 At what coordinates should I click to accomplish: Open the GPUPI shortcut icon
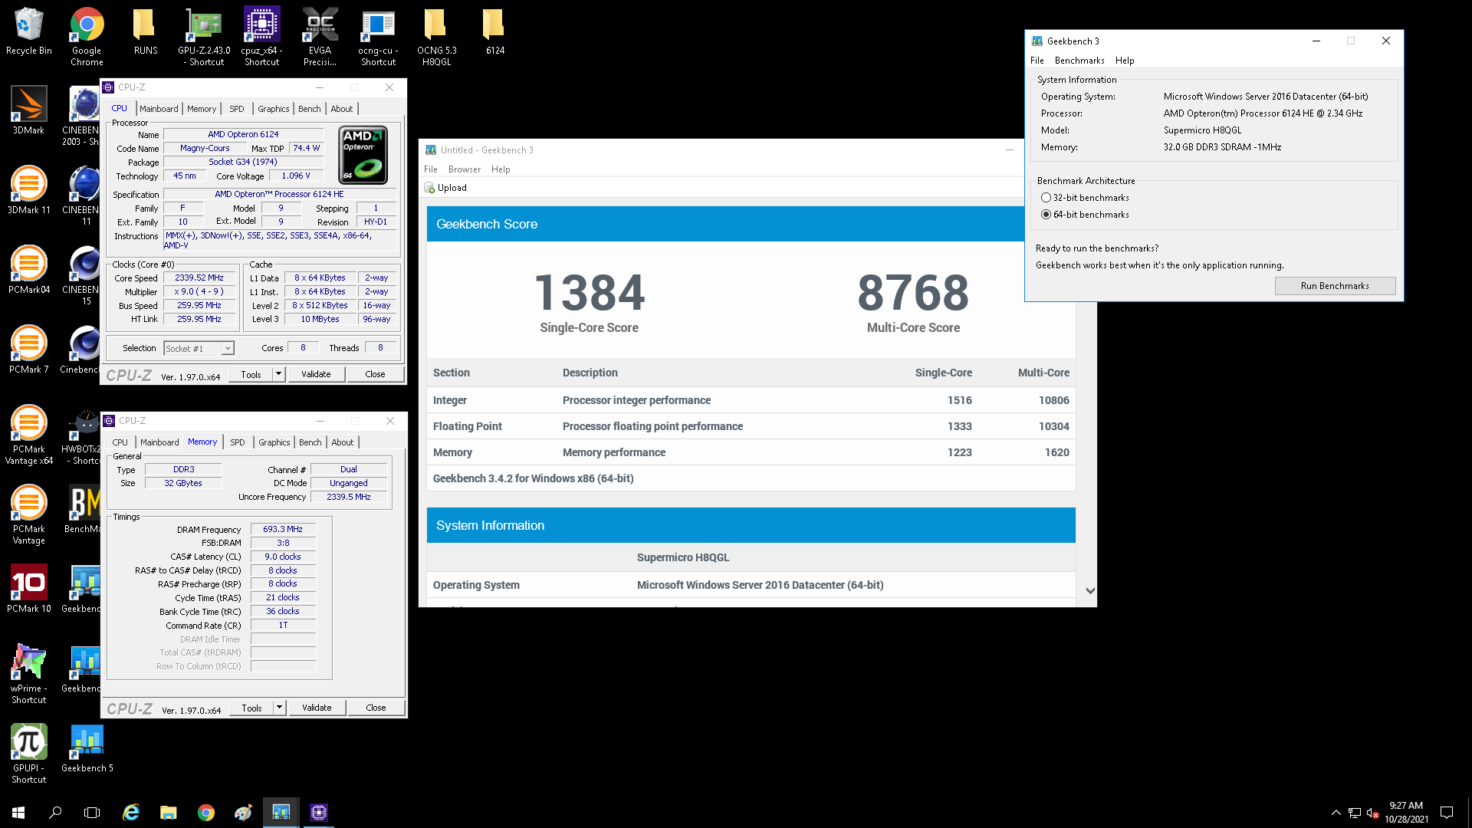tap(29, 754)
